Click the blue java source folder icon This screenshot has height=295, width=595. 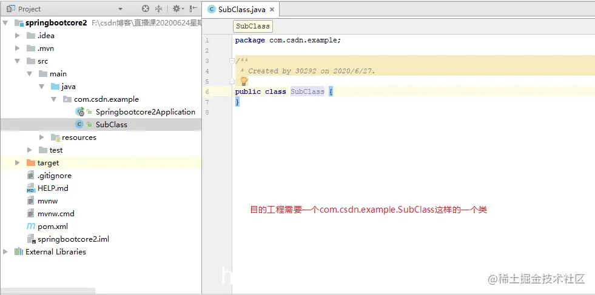point(55,87)
